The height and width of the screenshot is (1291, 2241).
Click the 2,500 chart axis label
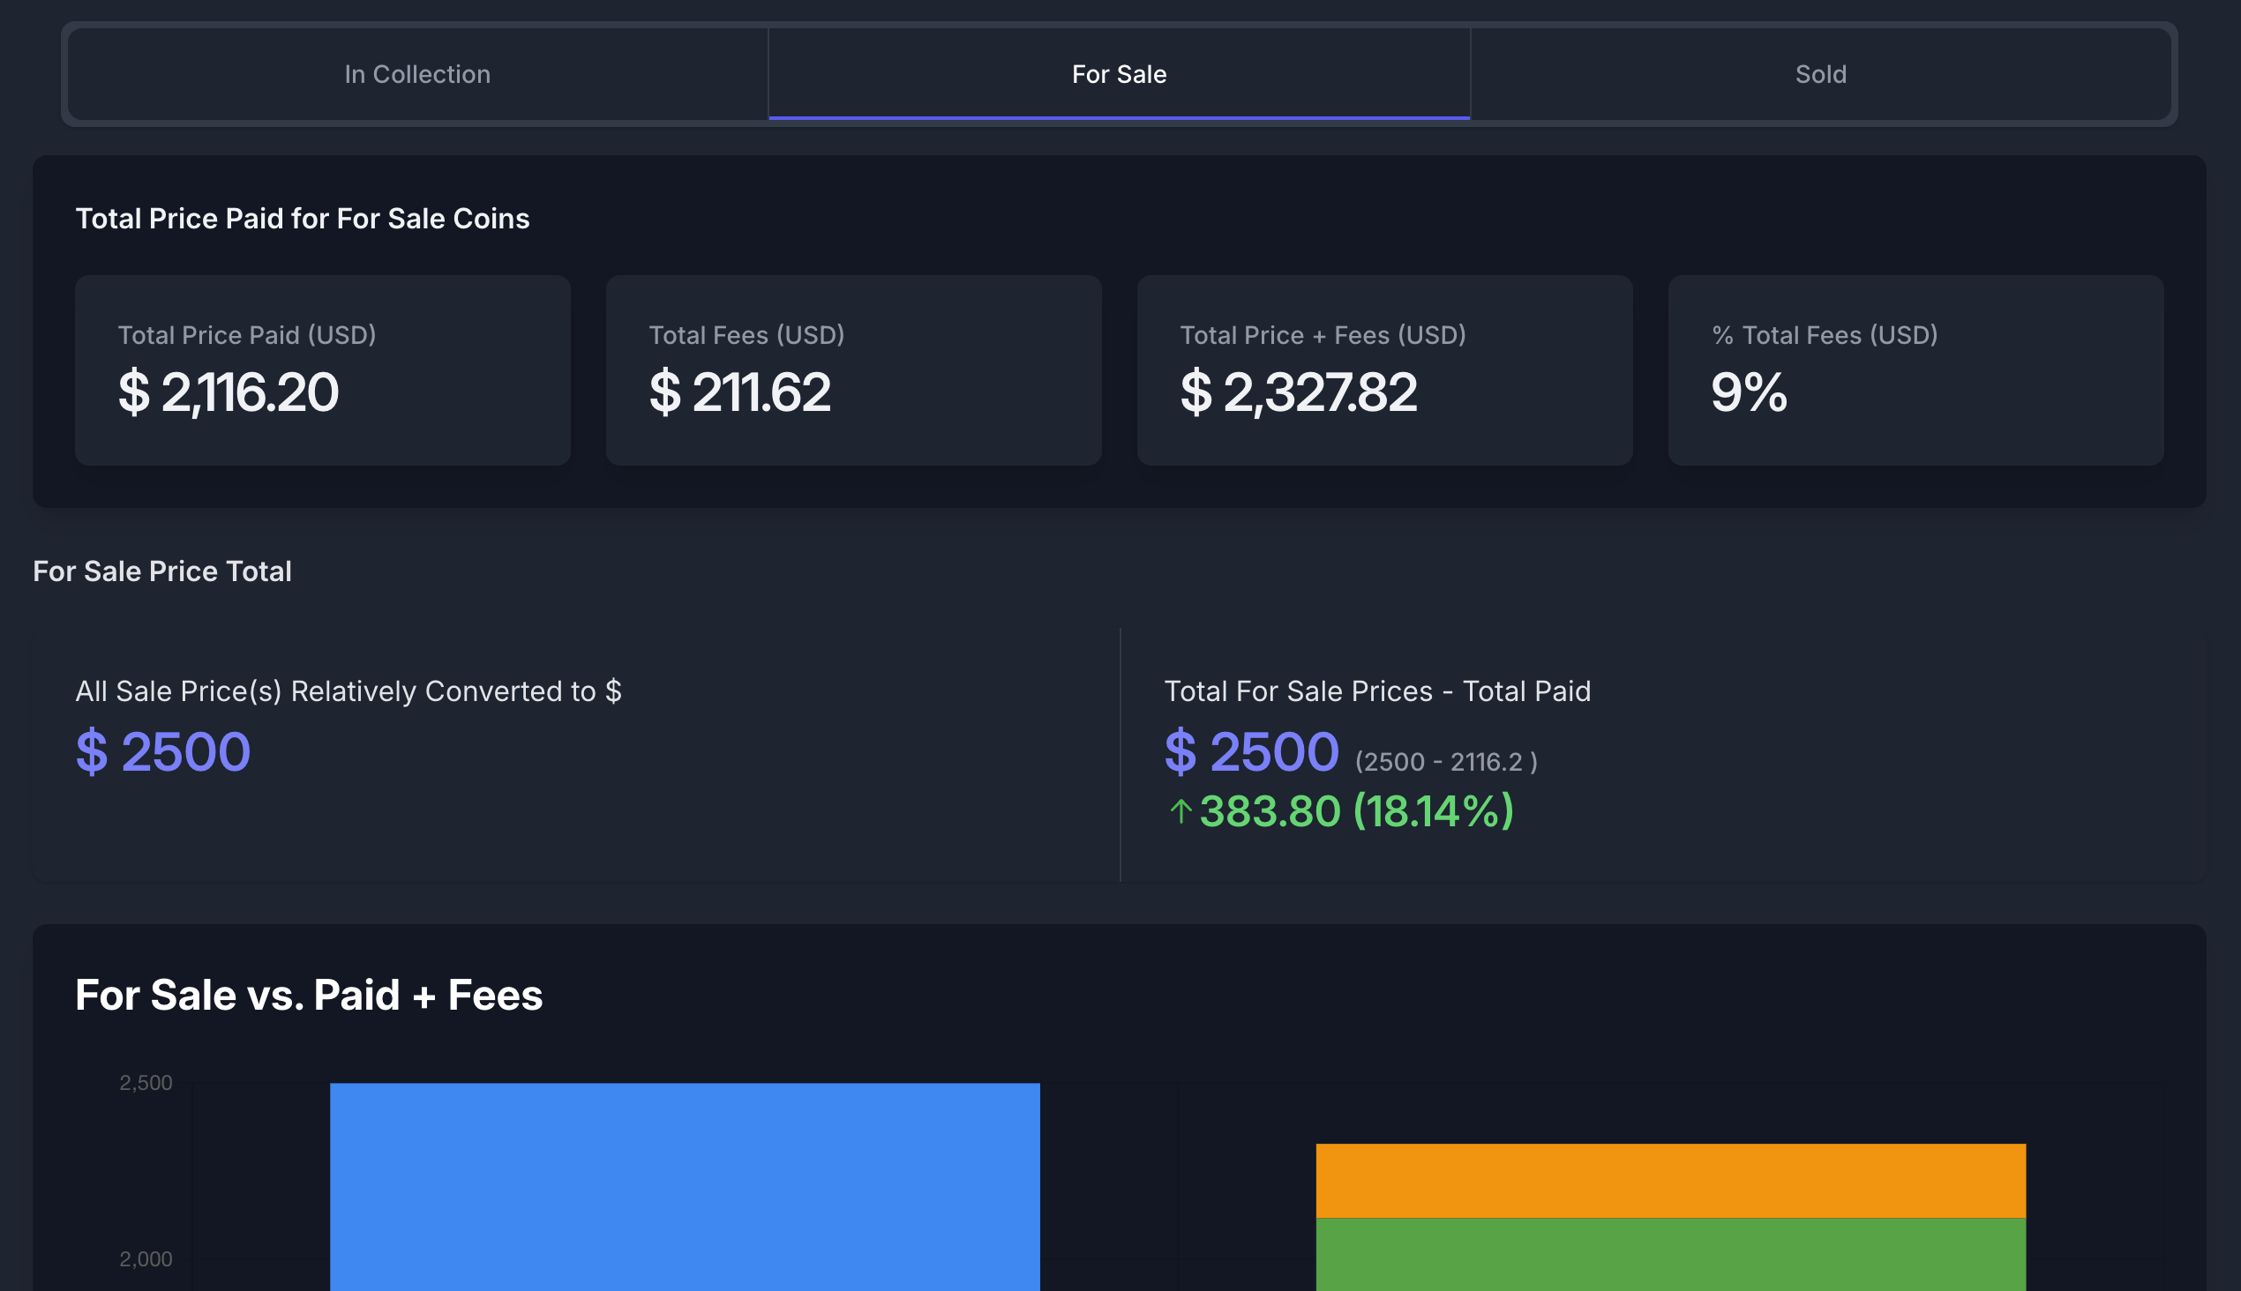[x=146, y=1083]
